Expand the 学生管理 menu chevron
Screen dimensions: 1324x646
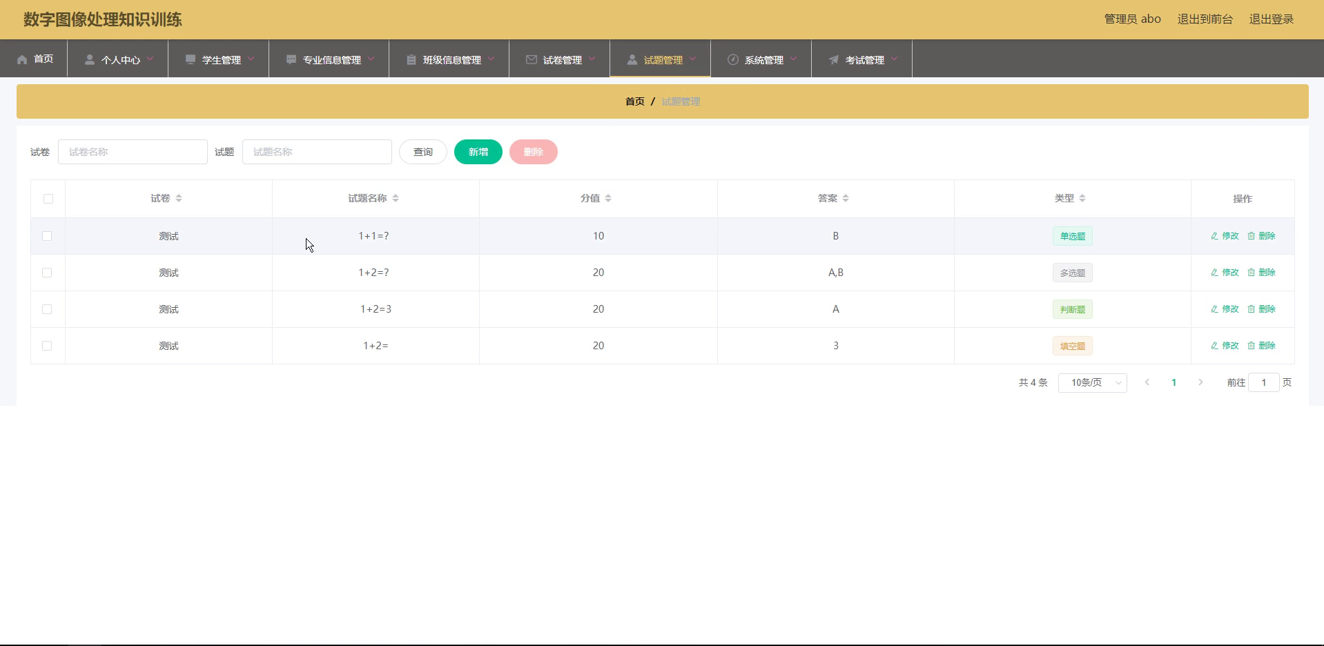(251, 59)
